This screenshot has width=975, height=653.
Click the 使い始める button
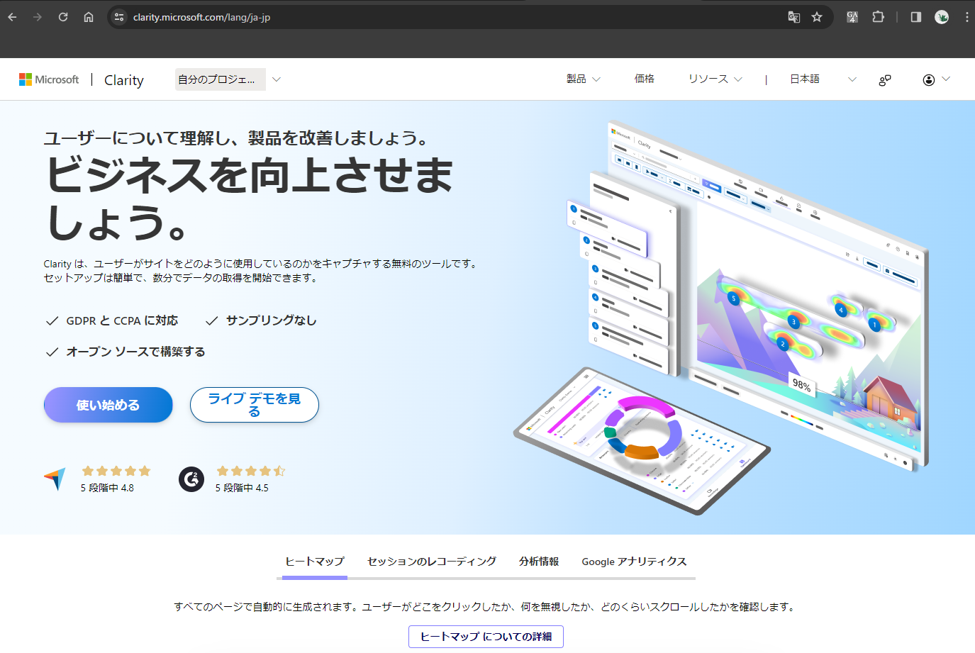(108, 405)
